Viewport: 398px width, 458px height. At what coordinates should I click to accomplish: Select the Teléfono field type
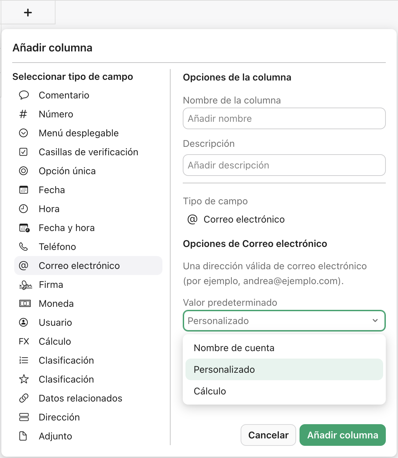(x=58, y=247)
